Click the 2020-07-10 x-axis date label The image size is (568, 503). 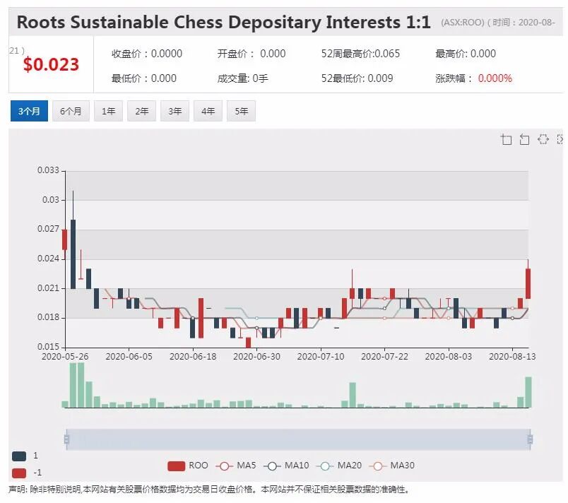[321, 357]
